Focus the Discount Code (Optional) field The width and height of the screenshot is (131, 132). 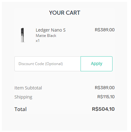[48, 64]
